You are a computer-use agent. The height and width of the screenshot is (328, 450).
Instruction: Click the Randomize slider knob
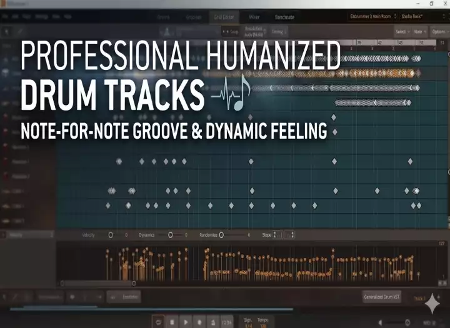221,235
